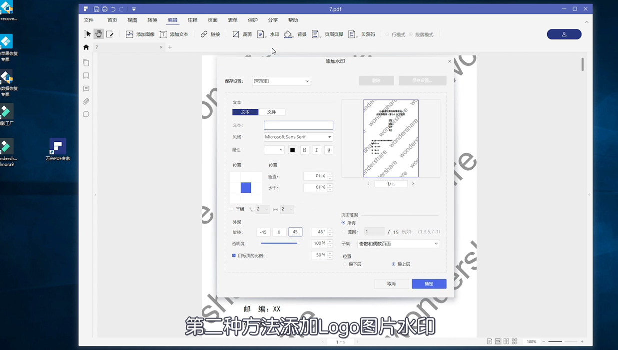Image resolution: width=618 pixels, height=350 pixels.
Task: Open the comments sidebar panel
Action: [86, 89]
